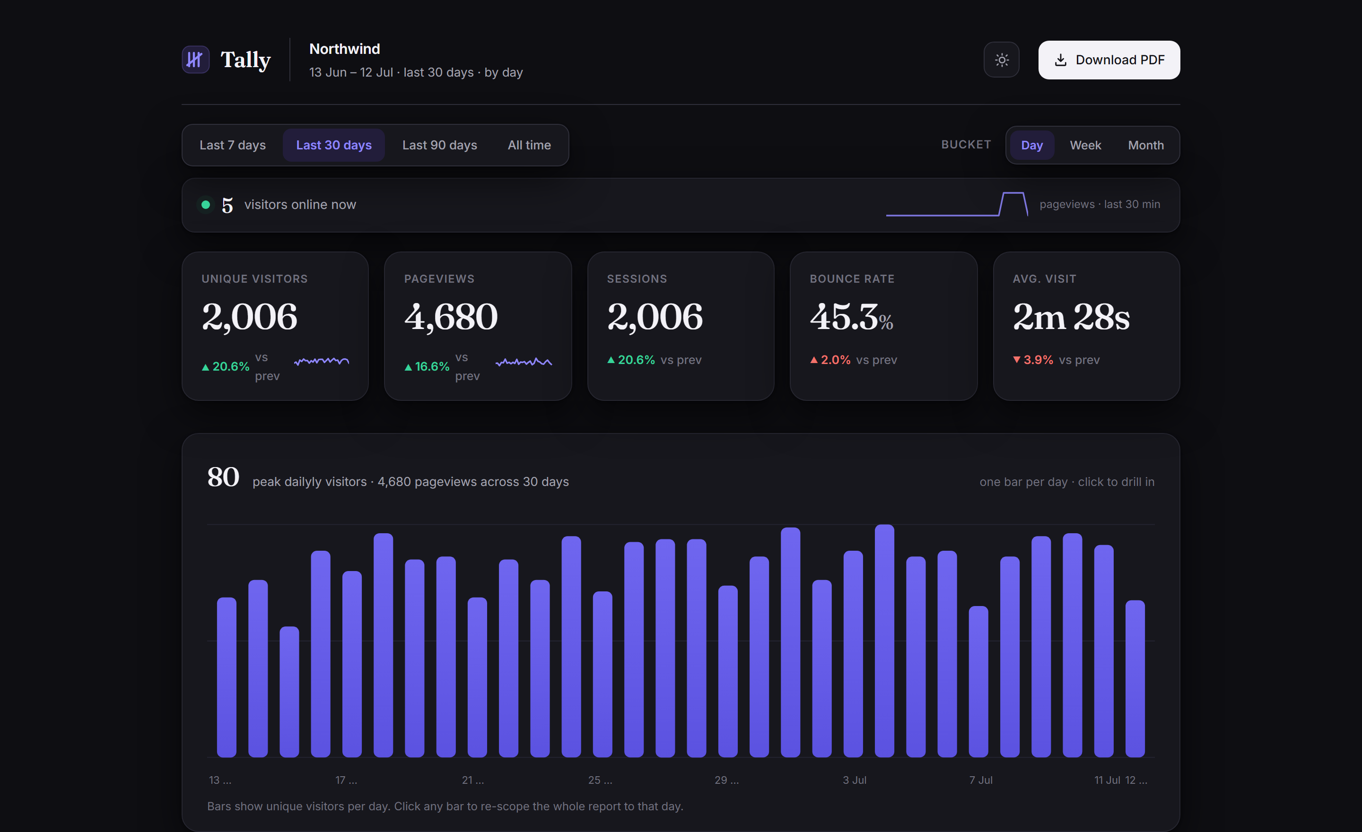Drill into the 17 Jun bar
This screenshot has height=832, width=1362.
(352, 664)
